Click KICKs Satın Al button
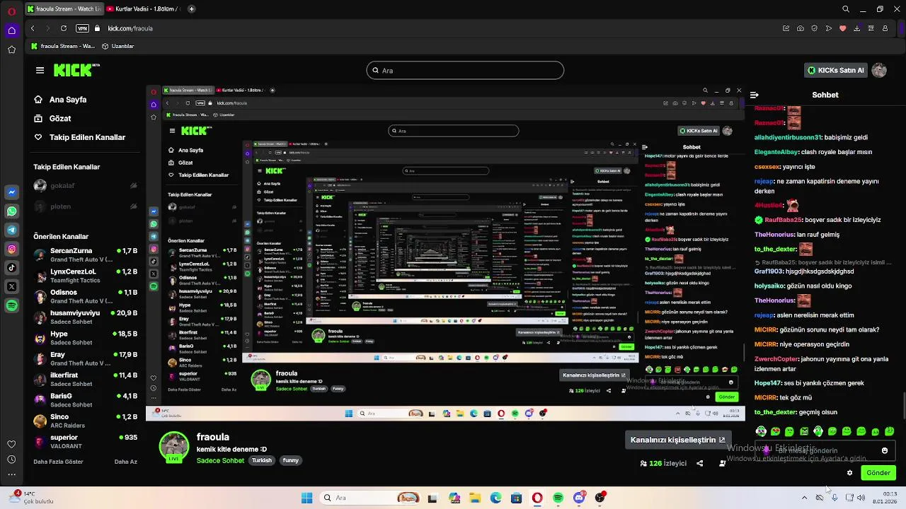Screen dimensions: 906x509 point(836,71)
